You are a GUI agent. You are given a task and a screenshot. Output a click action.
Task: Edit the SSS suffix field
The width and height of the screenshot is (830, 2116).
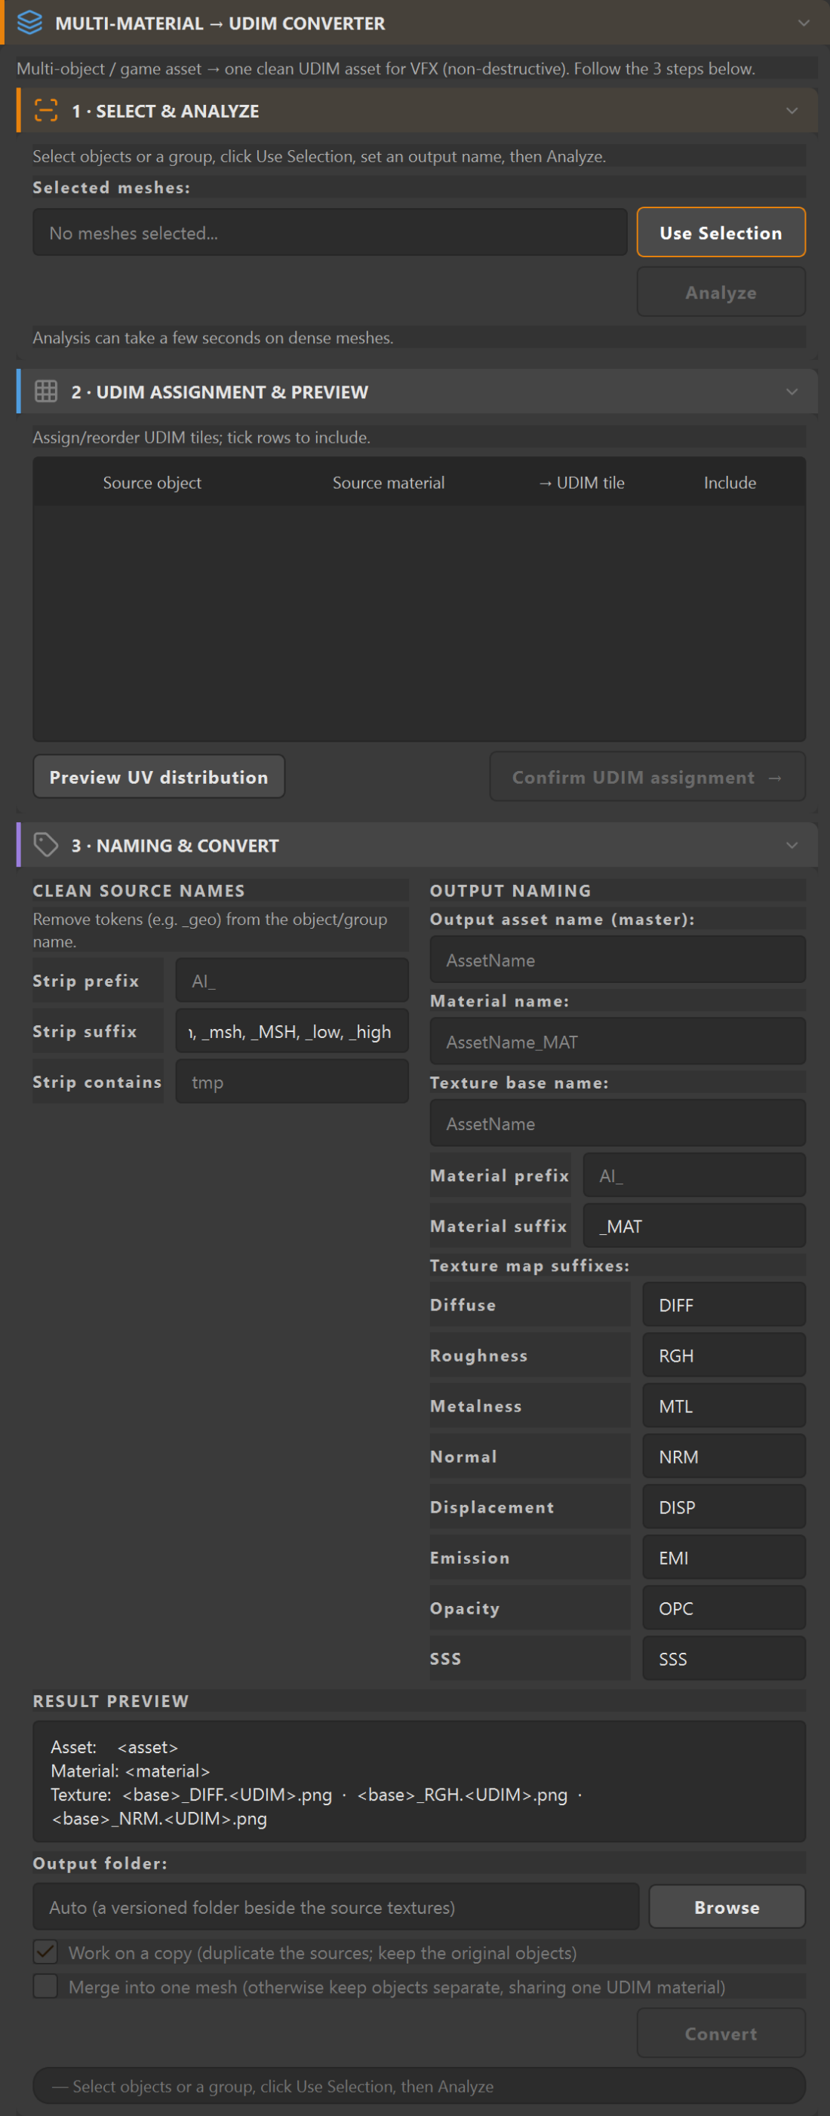pos(723,1658)
